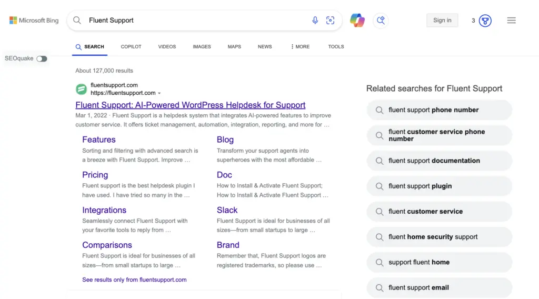Viewport: 539px width, 299px height.
Task: Click the search magnifier icon in search box
Action: (x=77, y=21)
